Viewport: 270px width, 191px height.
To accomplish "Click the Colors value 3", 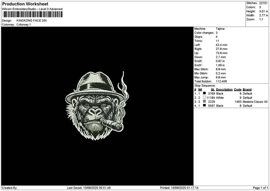I will (260, 7).
